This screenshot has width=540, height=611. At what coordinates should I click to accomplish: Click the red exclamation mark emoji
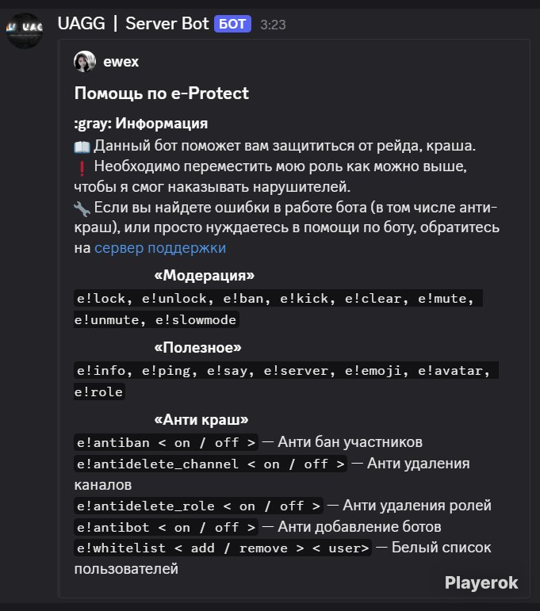click(82, 168)
